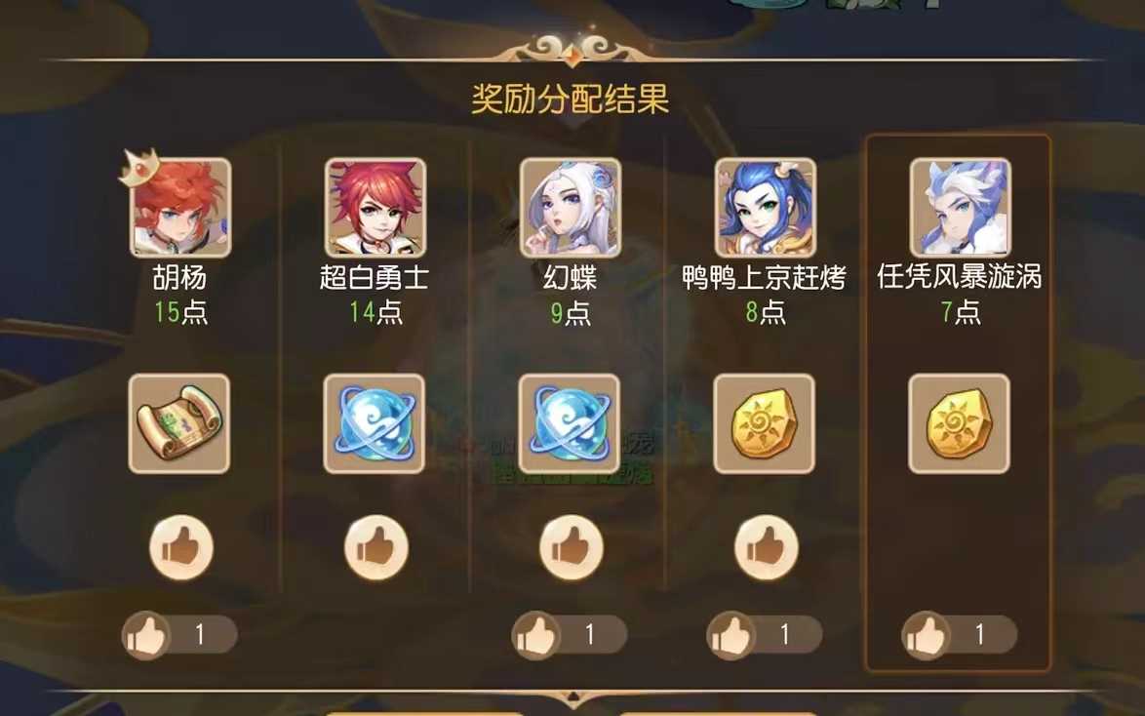Like 超白勇士 with the thumbs-up button
The height and width of the screenshot is (716, 1145).
[376, 547]
